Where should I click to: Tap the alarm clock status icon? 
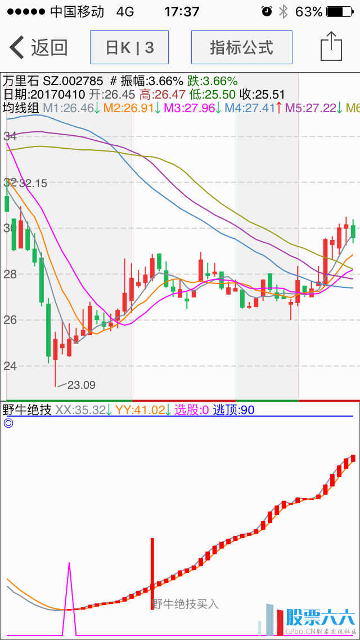pos(267,11)
